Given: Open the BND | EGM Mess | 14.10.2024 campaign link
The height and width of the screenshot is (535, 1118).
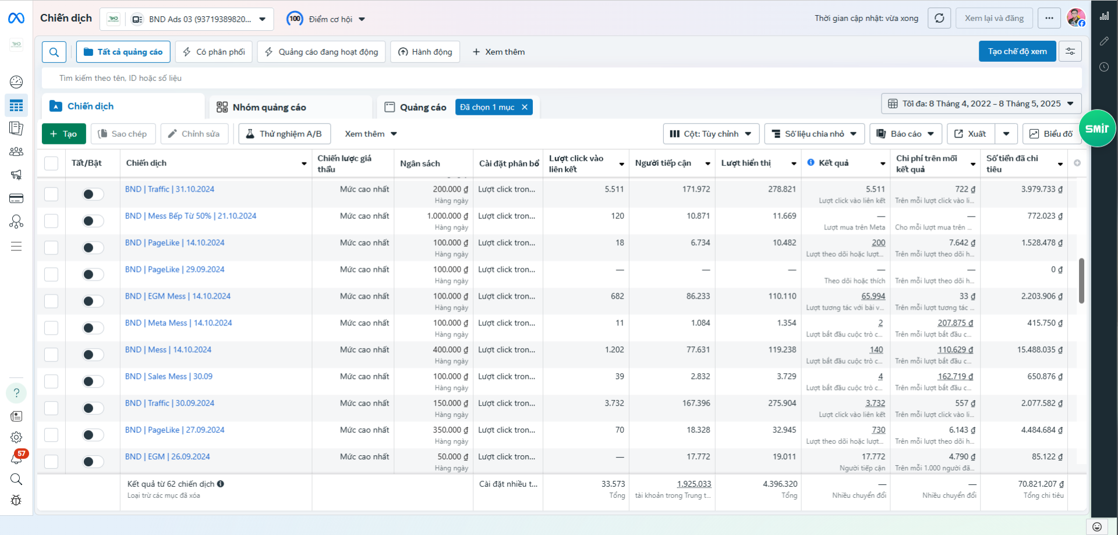Looking at the screenshot, I should (178, 296).
